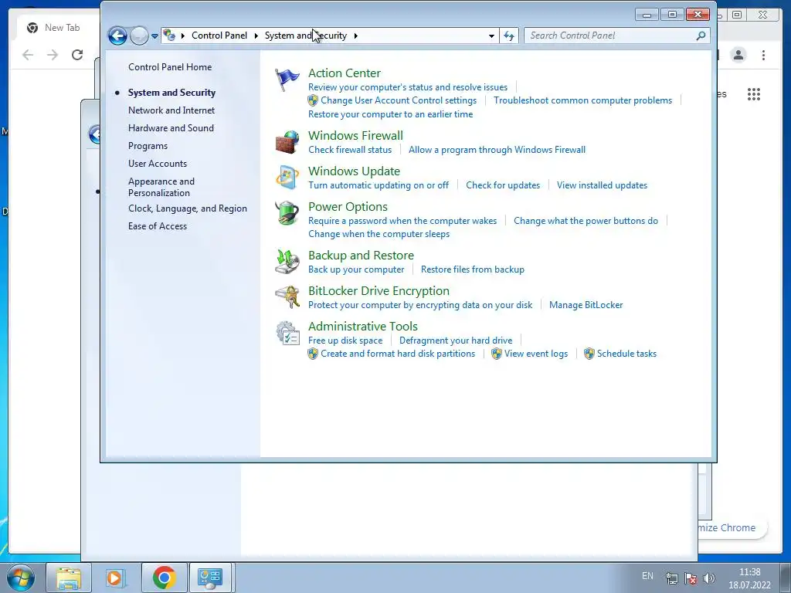Open the recent pages dropdown arrow
Image resolution: width=791 pixels, height=593 pixels.
coord(154,36)
